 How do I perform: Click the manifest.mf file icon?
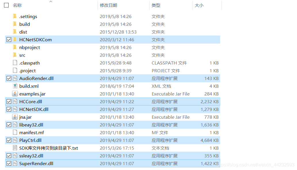click(15, 132)
